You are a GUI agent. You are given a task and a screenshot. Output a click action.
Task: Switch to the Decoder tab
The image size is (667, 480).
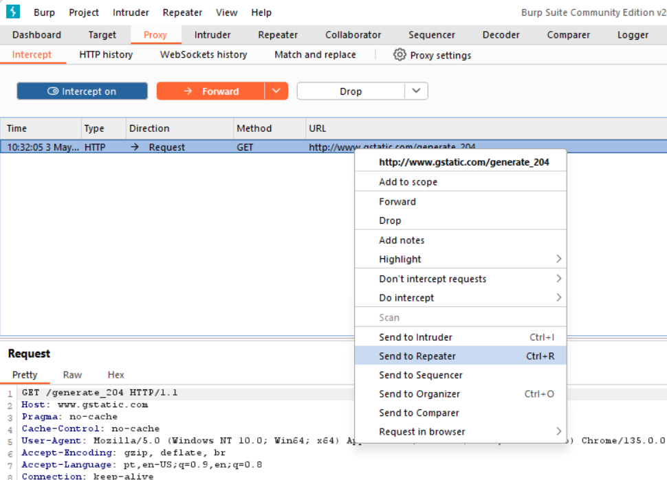(x=501, y=35)
